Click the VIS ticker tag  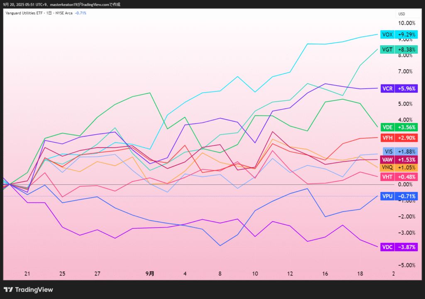[x=387, y=152]
